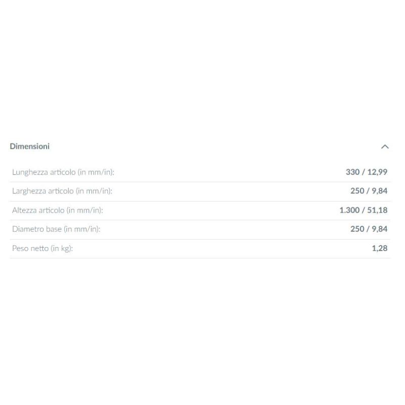Click the 51,18 inch height value
This screenshot has height=405, width=405.
tap(377, 210)
